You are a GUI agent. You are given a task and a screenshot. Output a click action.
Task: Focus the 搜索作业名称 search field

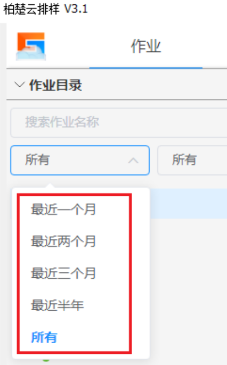click(x=119, y=122)
